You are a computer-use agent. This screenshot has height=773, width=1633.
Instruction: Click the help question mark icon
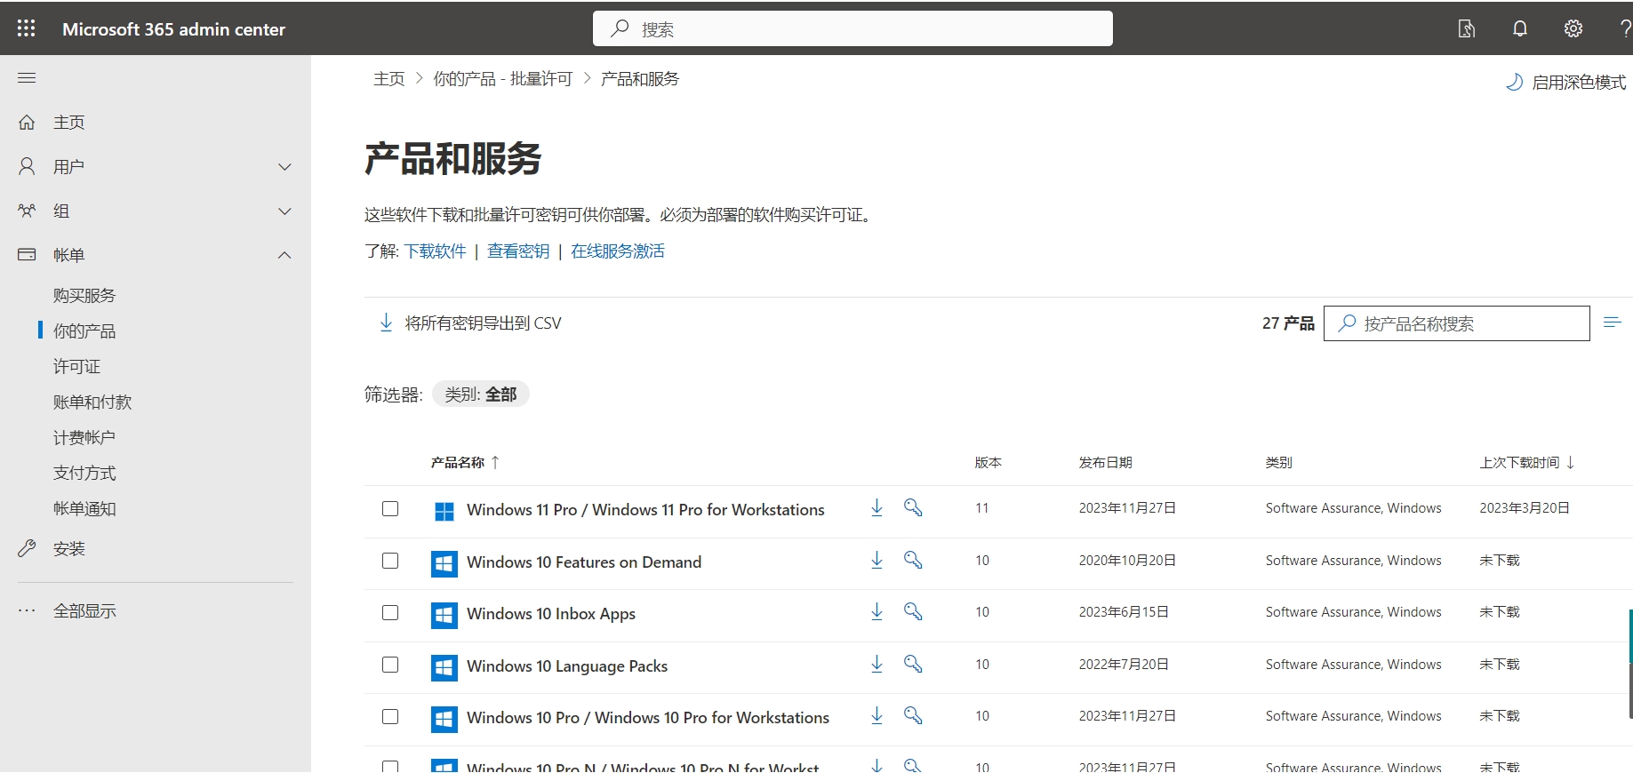tap(1625, 28)
